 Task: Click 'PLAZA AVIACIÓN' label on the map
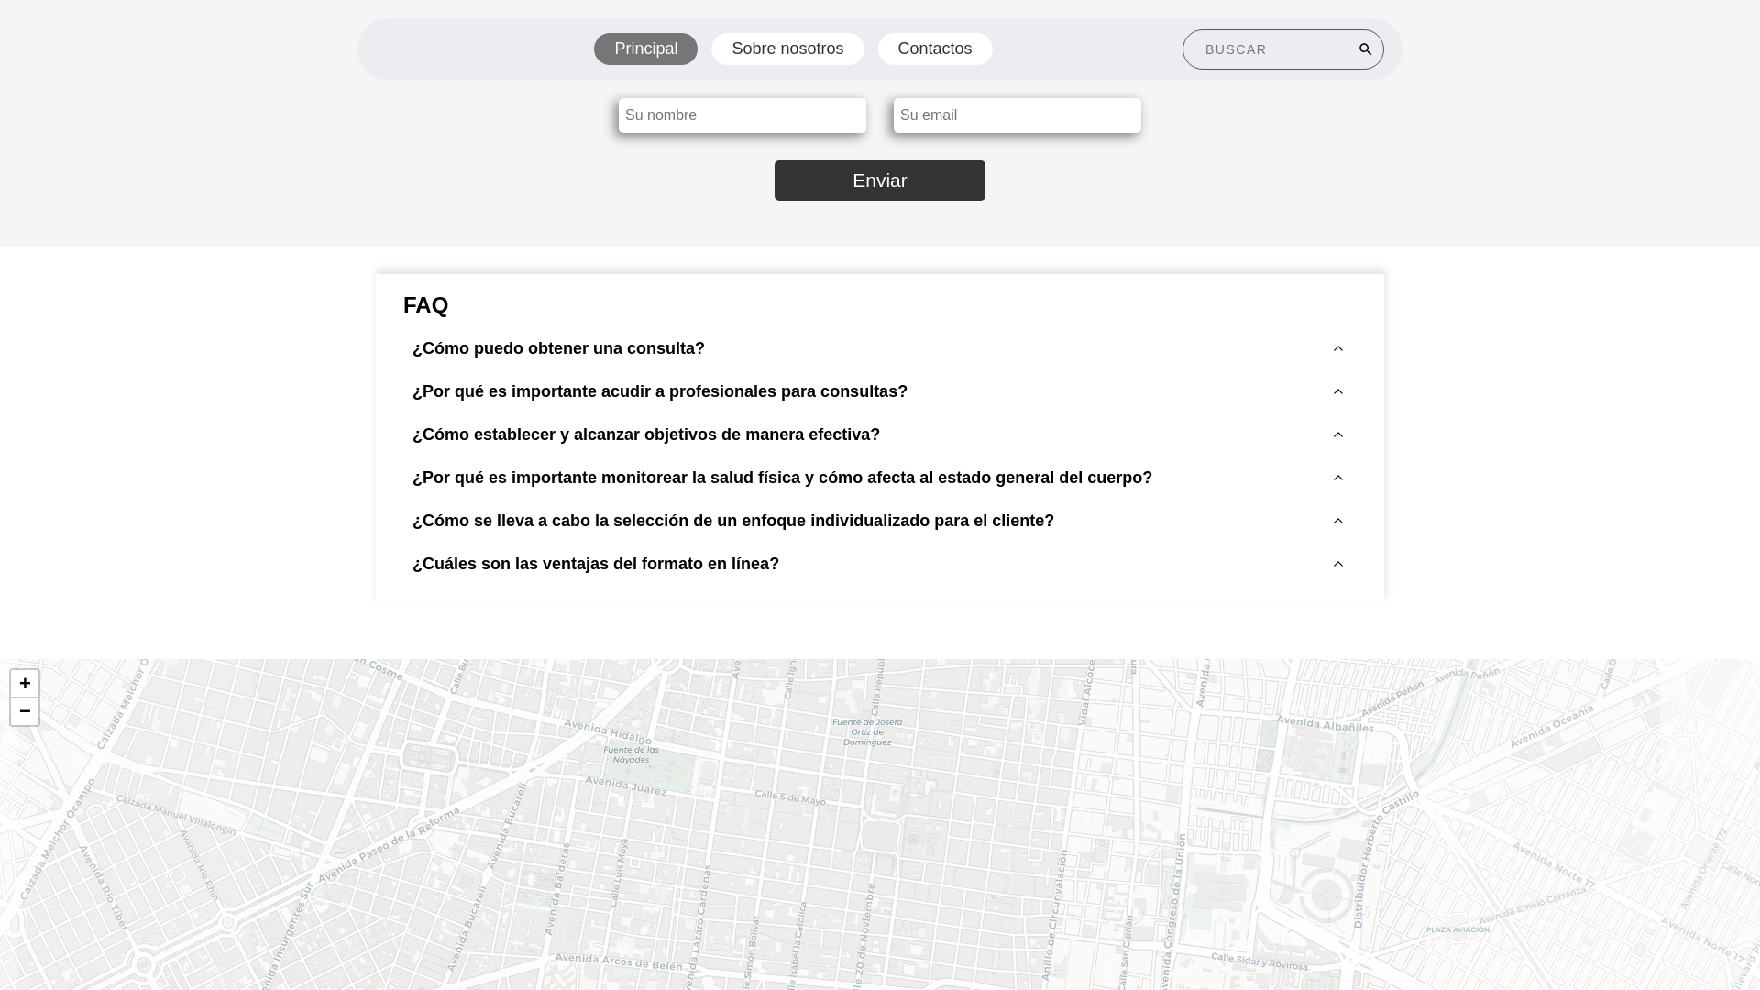(1457, 929)
